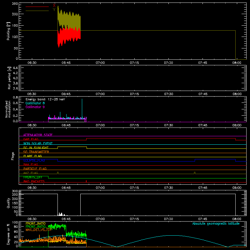The width and height of the screenshot is (250, 250).
Task: Click the red X legend label
Action: pyautogui.click(x=54, y=5)
